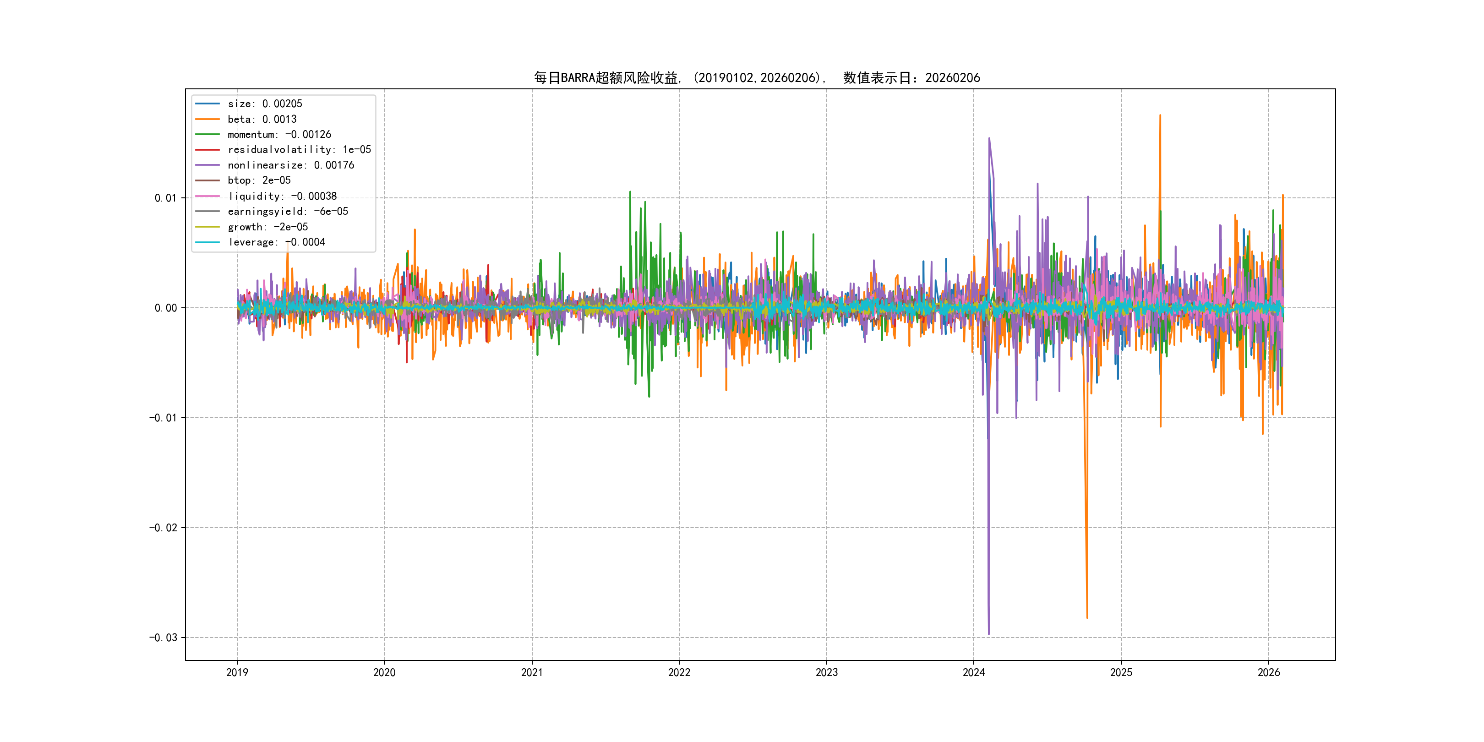The height and width of the screenshot is (742, 1484).
Task: Click the -0.01 y-axis tick label
Action: coord(163,418)
